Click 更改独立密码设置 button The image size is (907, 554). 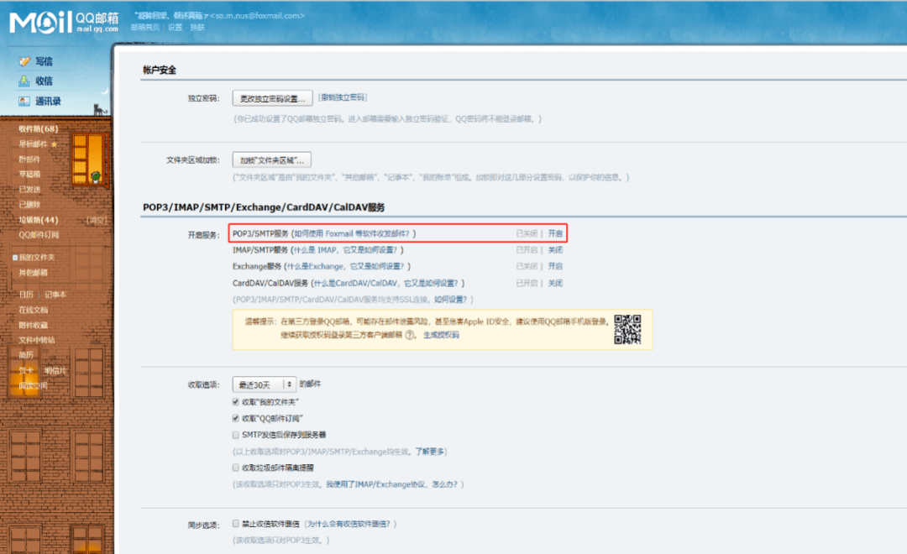[272, 98]
